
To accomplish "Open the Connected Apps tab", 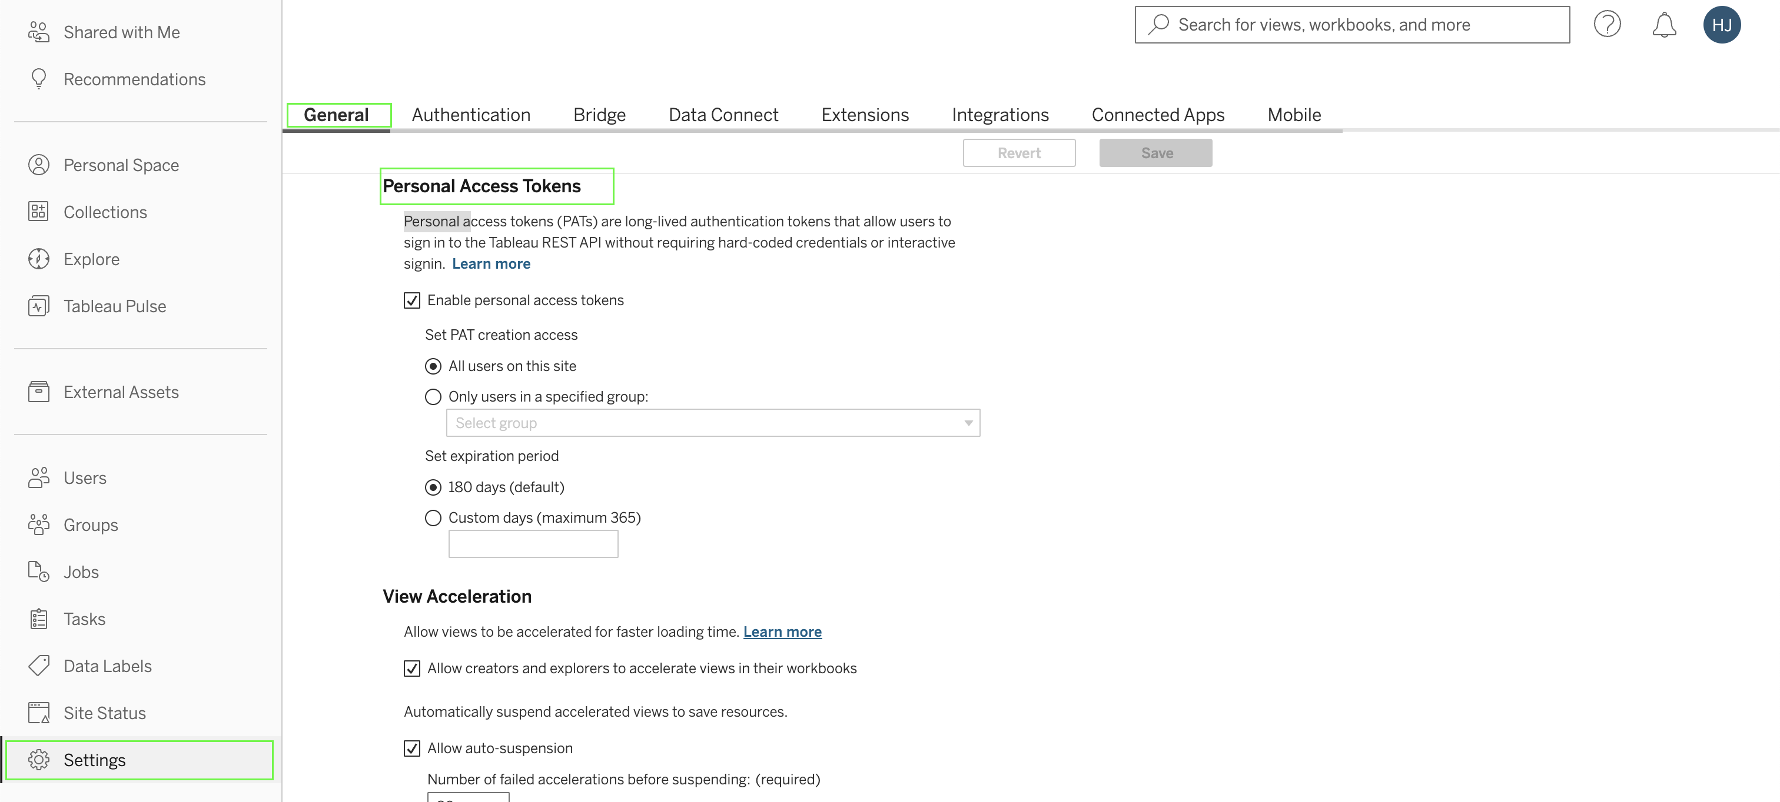I will point(1157,115).
